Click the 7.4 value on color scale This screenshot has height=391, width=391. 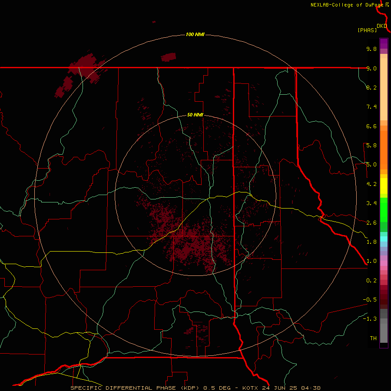tap(371, 107)
